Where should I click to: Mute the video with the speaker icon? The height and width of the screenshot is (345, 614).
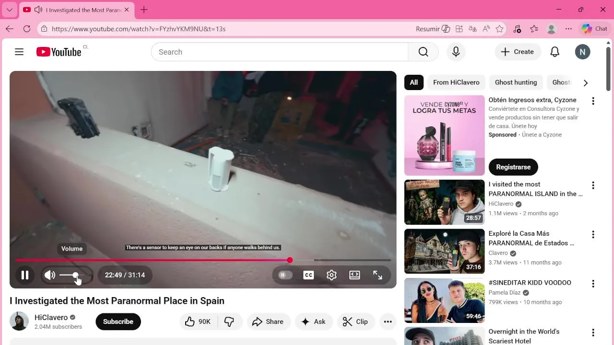pyautogui.click(x=50, y=275)
